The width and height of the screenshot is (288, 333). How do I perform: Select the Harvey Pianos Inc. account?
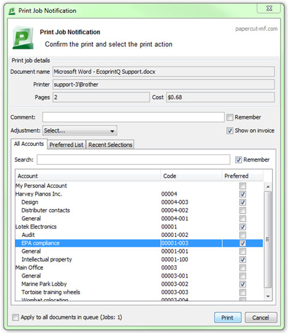139,194
